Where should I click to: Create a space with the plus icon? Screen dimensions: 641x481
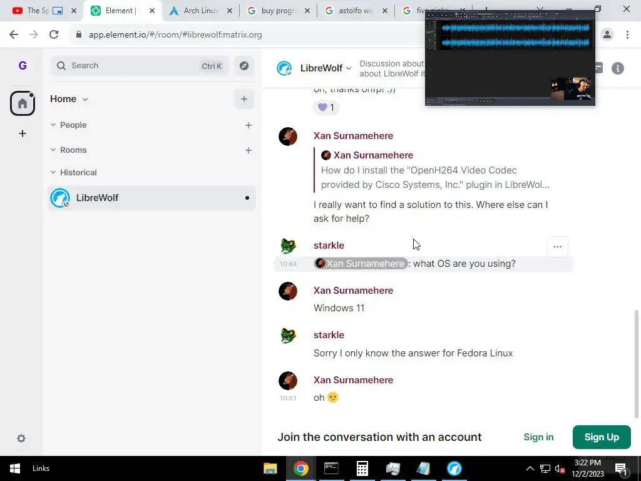click(x=23, y=133)
